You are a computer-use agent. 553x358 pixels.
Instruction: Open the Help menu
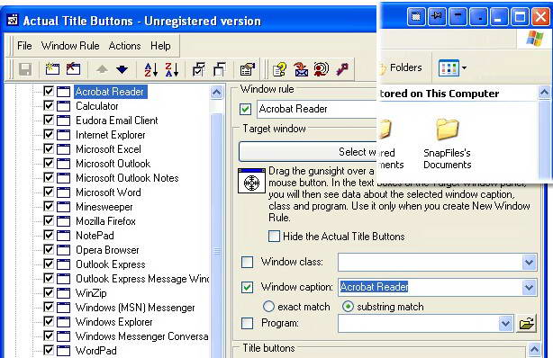tap(160, 46)
